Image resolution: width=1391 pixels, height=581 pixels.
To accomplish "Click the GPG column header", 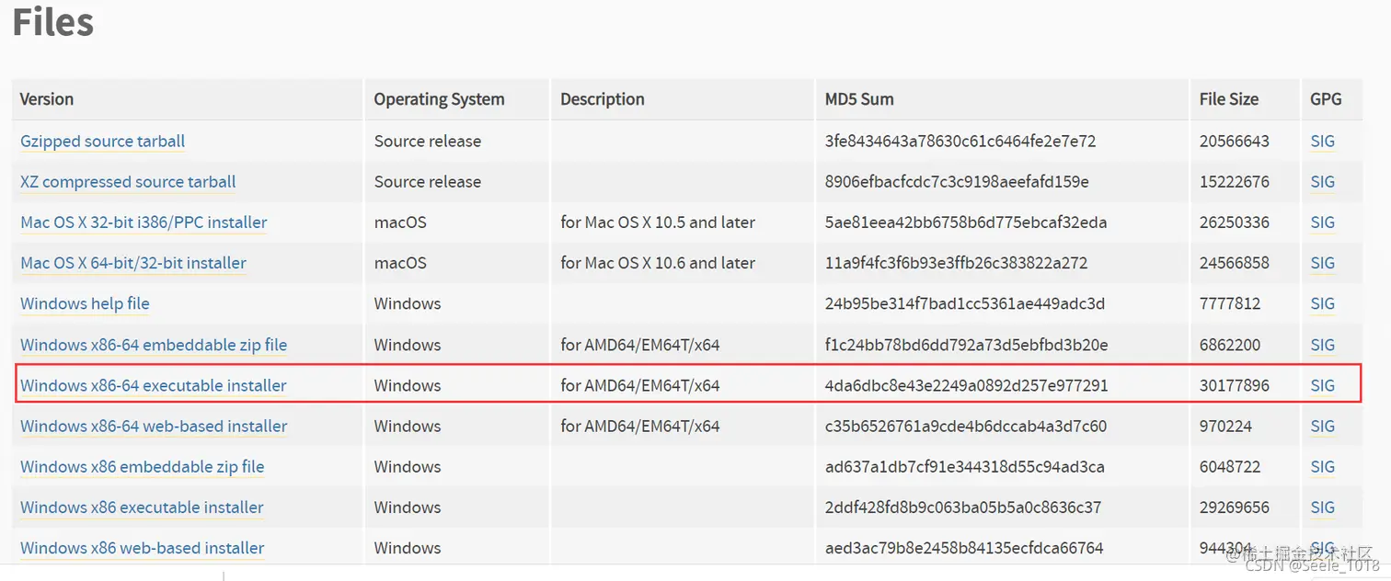I will coord(1326,99).
